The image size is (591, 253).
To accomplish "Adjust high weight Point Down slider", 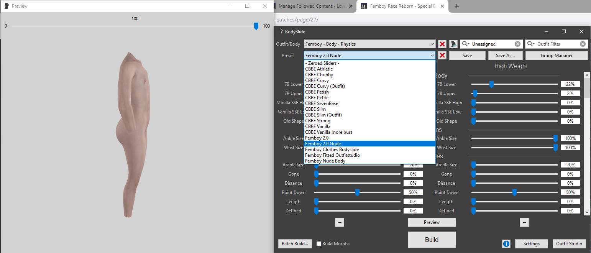I will click(x=514, y=192).
